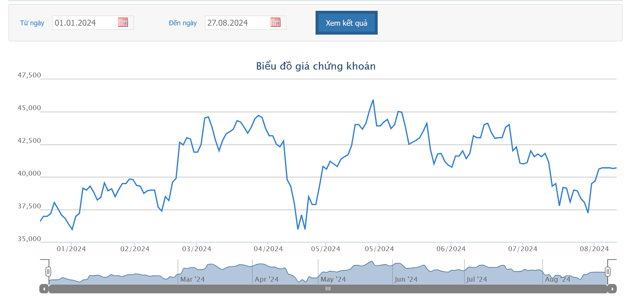Click the 40,000 y-axis label

[x=29, y=173]
